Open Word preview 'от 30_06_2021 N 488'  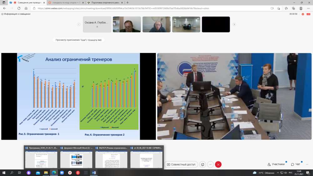pos(146,158)
